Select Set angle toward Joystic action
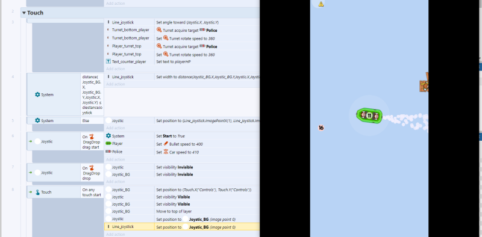 187,22
